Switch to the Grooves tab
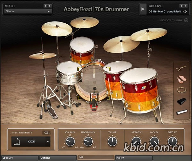The width and height of the screenshot is (192, 161). pyautogui.click(x=20, y=158)
